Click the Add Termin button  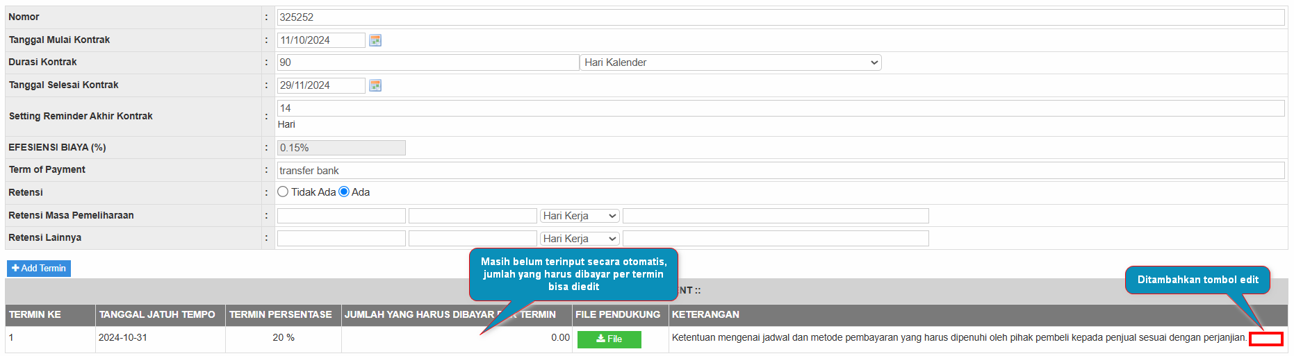(x=39, y=268)
